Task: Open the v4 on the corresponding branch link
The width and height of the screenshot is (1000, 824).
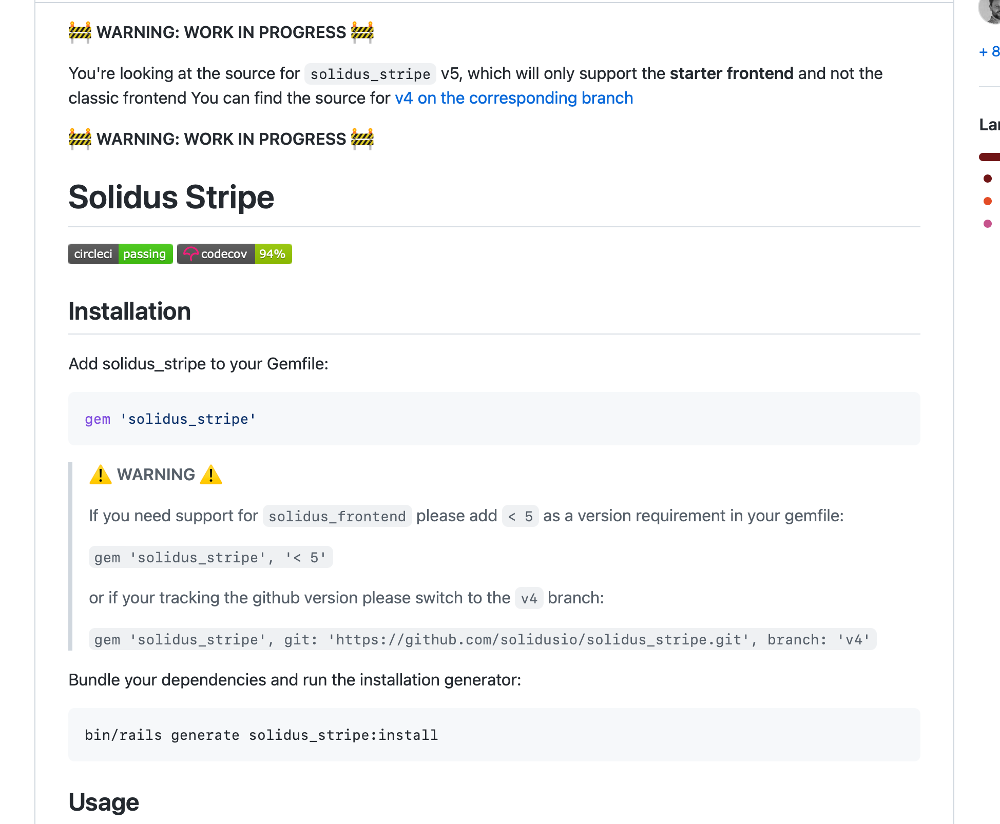Action: [514, 98]
